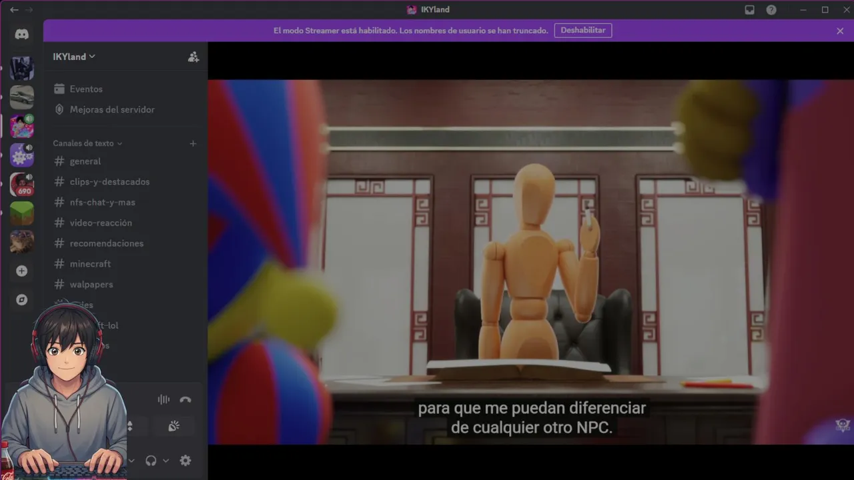Viewport: 854px width, 480px height.
Task: Select the purple gears server icon
Action: point(22,155)
